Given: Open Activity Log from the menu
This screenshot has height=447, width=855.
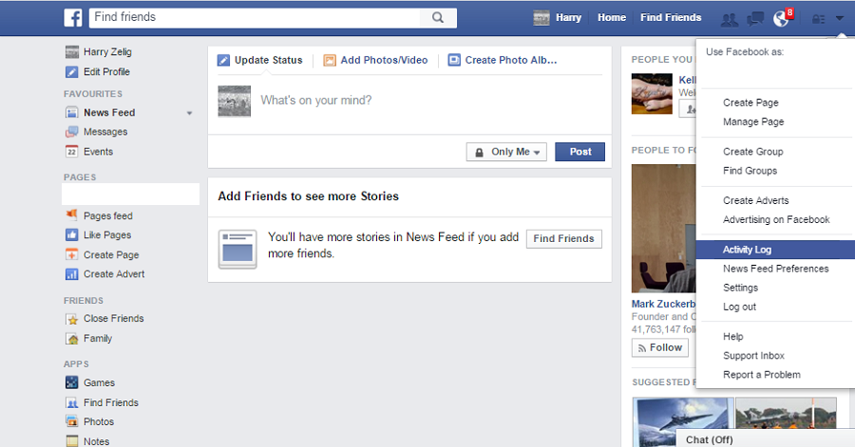Looking at the screenshot, I should (x=775, y=250).
